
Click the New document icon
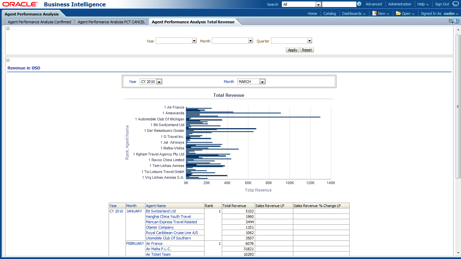[x=374, y=13]
